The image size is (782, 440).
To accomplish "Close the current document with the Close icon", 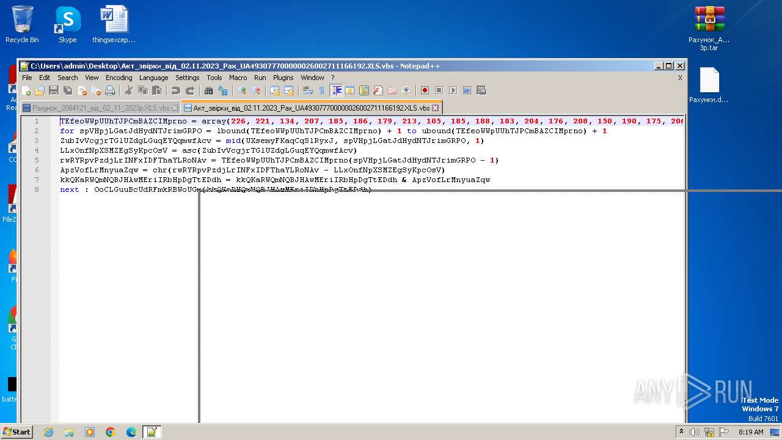I will [x=82, y=90].
